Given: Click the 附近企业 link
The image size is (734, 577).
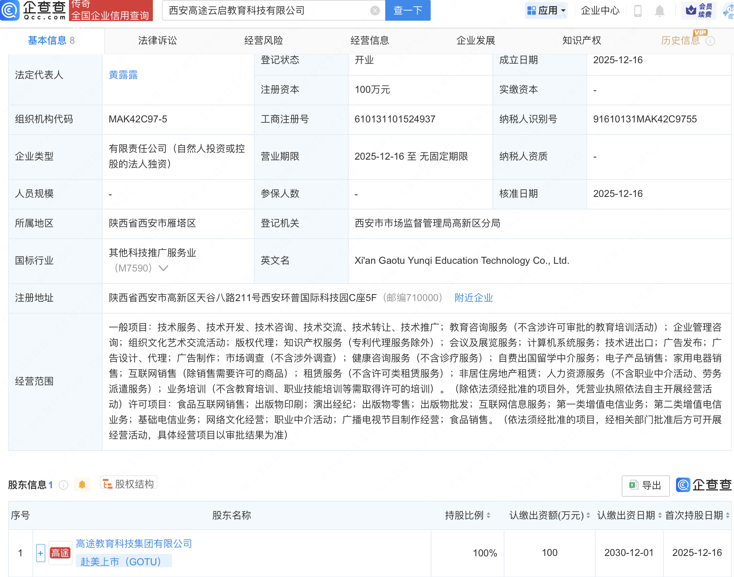Looking at the screenshot, I should point(473,298).
